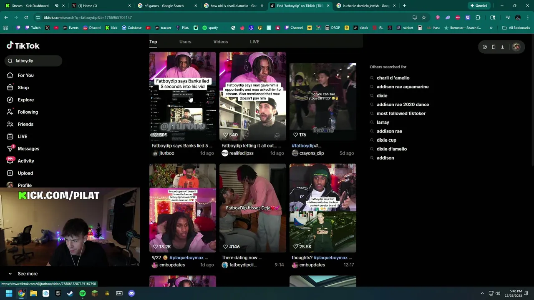Select the larray search suggestion
Viewport: 534px width, 300px height.
[383, 122]
